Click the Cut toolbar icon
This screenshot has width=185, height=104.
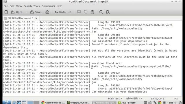pyautogui.click(x=79, y=12)
